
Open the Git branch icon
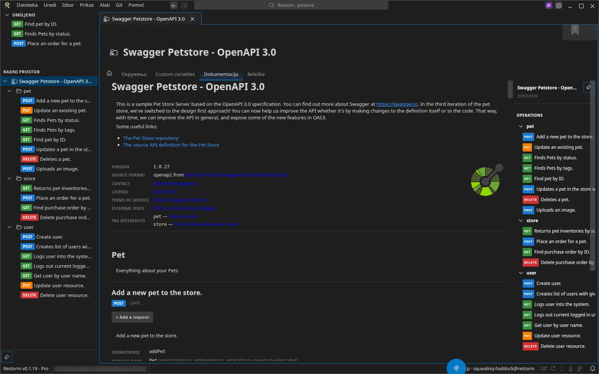(x=580, y=368)
